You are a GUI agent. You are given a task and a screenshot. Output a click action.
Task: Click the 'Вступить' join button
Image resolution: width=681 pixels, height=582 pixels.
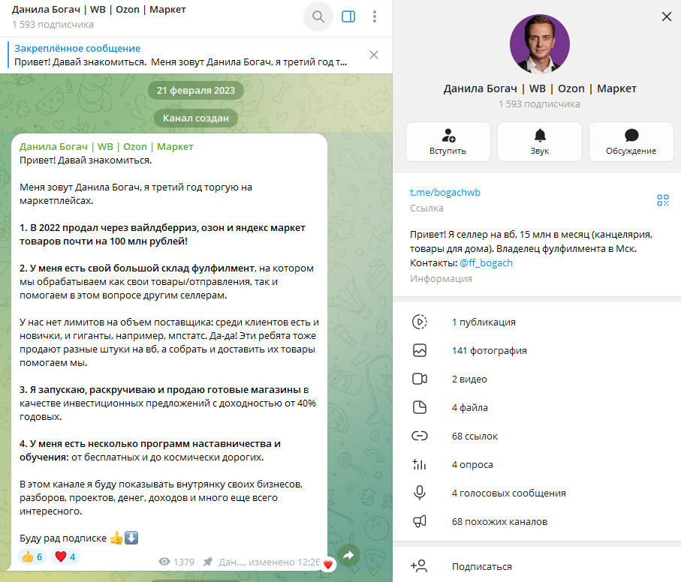(x=447, y=142)
